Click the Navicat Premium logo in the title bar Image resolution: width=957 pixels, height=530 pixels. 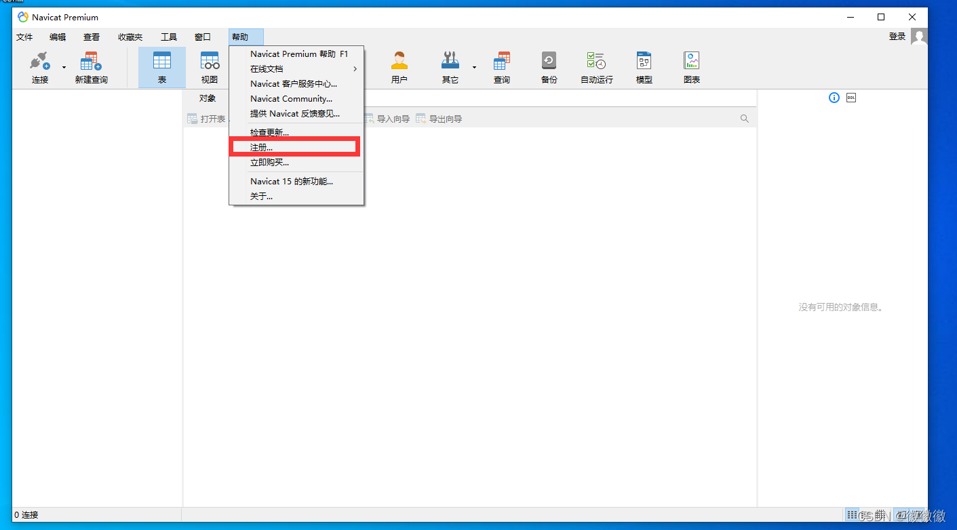tap(23, 17)
